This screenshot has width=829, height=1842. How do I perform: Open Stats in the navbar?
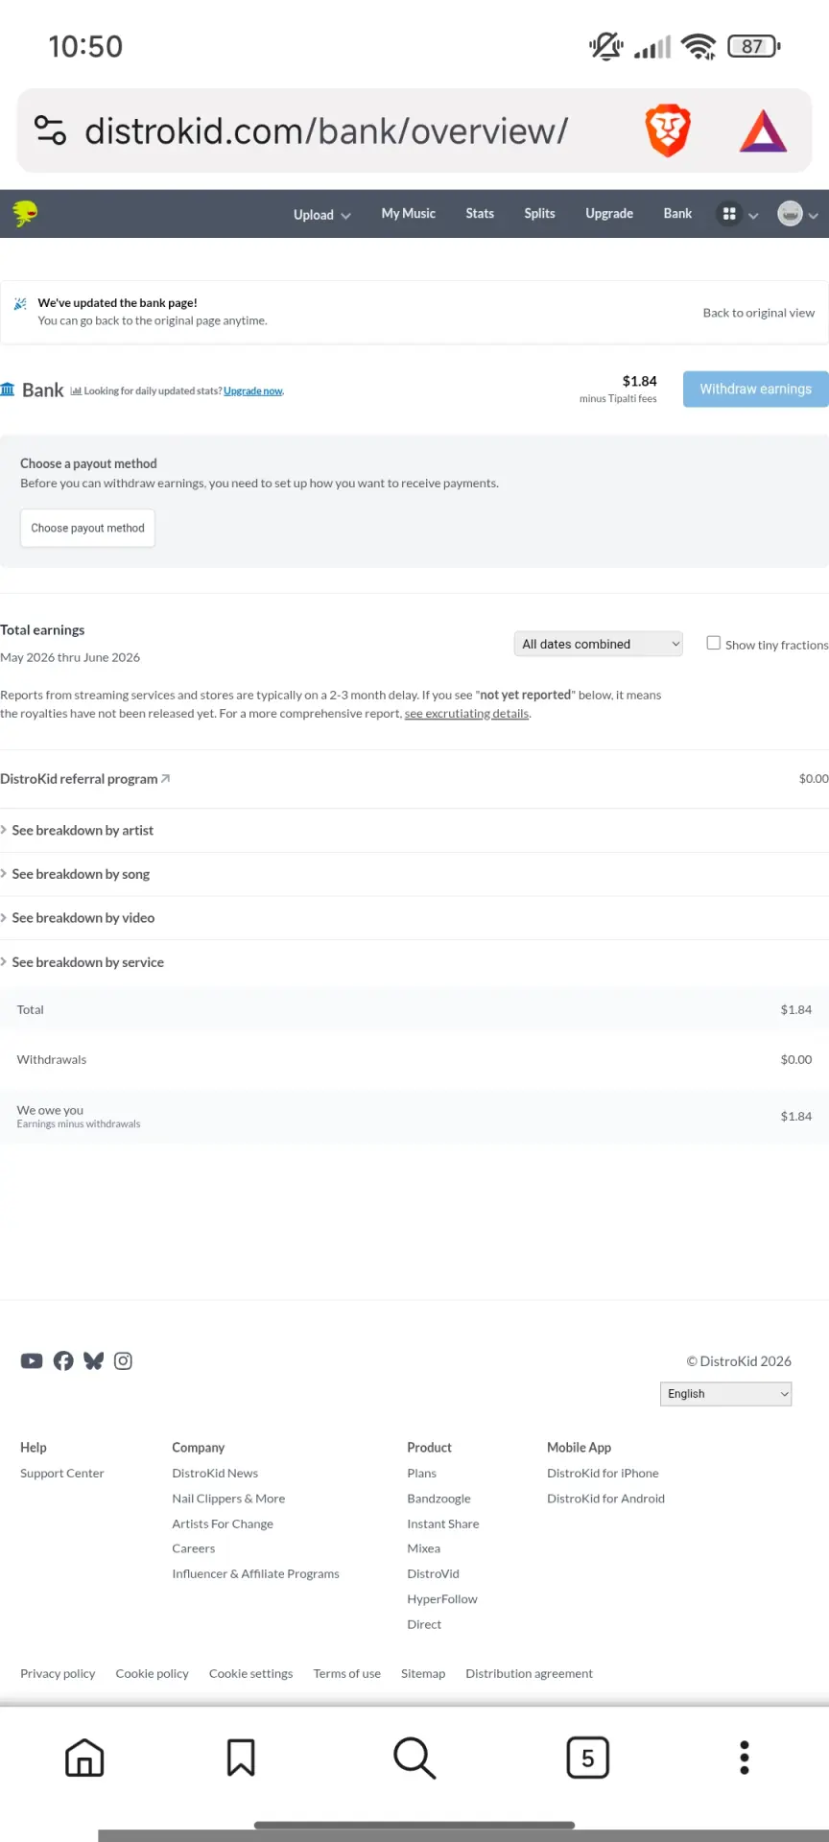pos(480,213)
